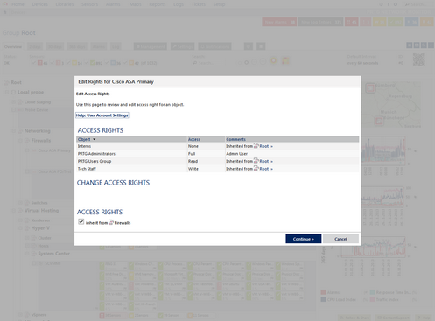The height and width of the screenshot is (321, 435).
Task: Collapse the Local probe tree node
Action: click(x=7, y=92)
